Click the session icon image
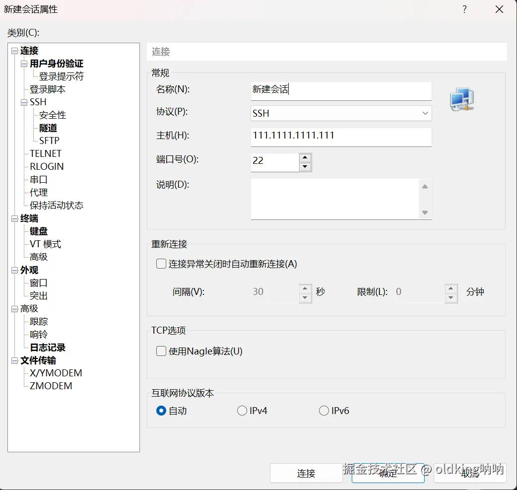The width and height of the screenshot is (517, 490). click(461, 99)
